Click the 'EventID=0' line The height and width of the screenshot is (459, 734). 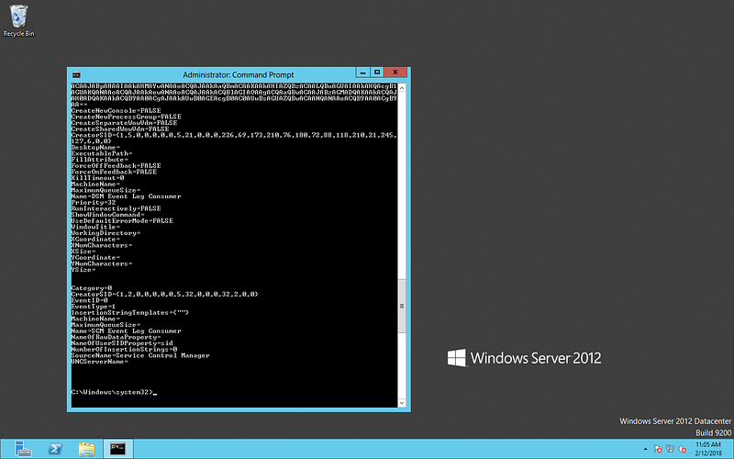click(x=89, y=300)
